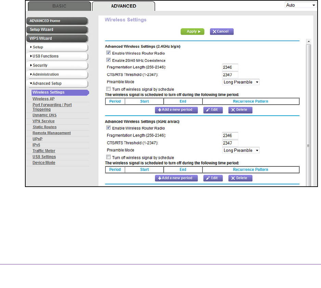Open Static Routes page
Viewport: 321px width, 288px height.
[44, 127]
